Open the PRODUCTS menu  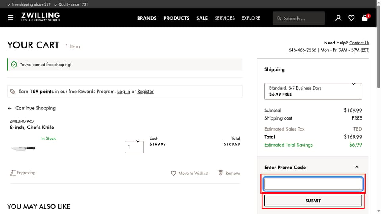[x=176, y=18]
